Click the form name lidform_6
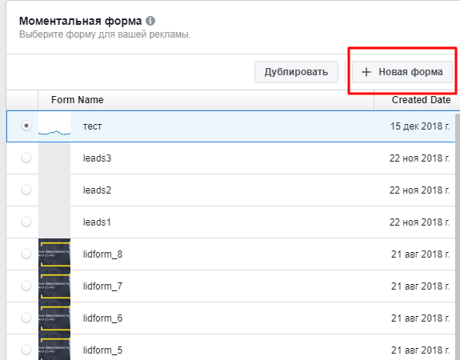 pyautogui.click(x=102, y=318)
